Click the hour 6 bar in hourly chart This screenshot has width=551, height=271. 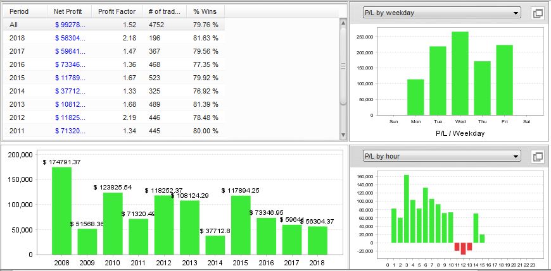click(x=425, y=215)
